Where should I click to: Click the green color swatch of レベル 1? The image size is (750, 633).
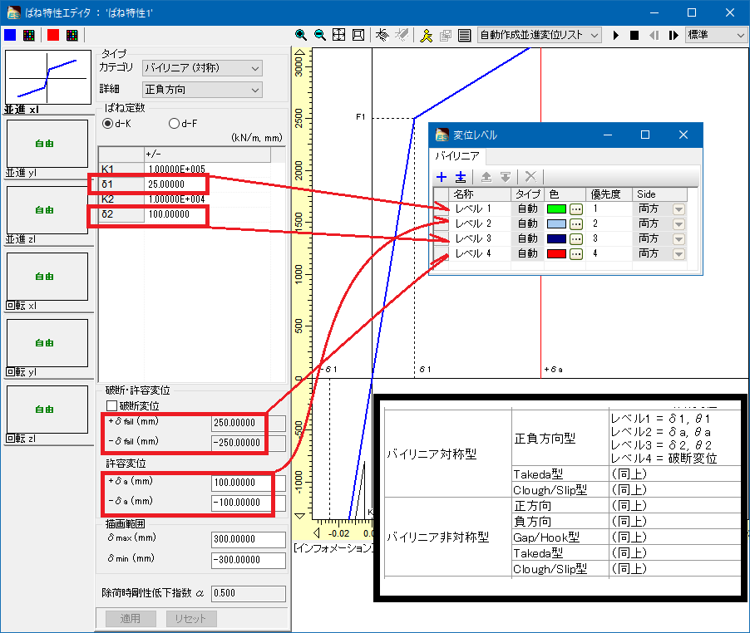[x=556, y=209]
